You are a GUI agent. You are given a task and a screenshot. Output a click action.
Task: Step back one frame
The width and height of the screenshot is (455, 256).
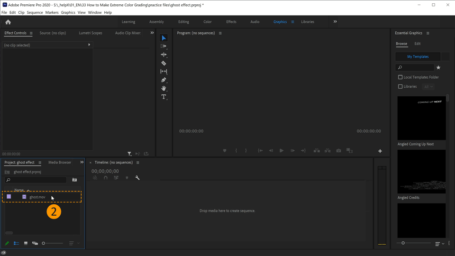pos(271,151)
